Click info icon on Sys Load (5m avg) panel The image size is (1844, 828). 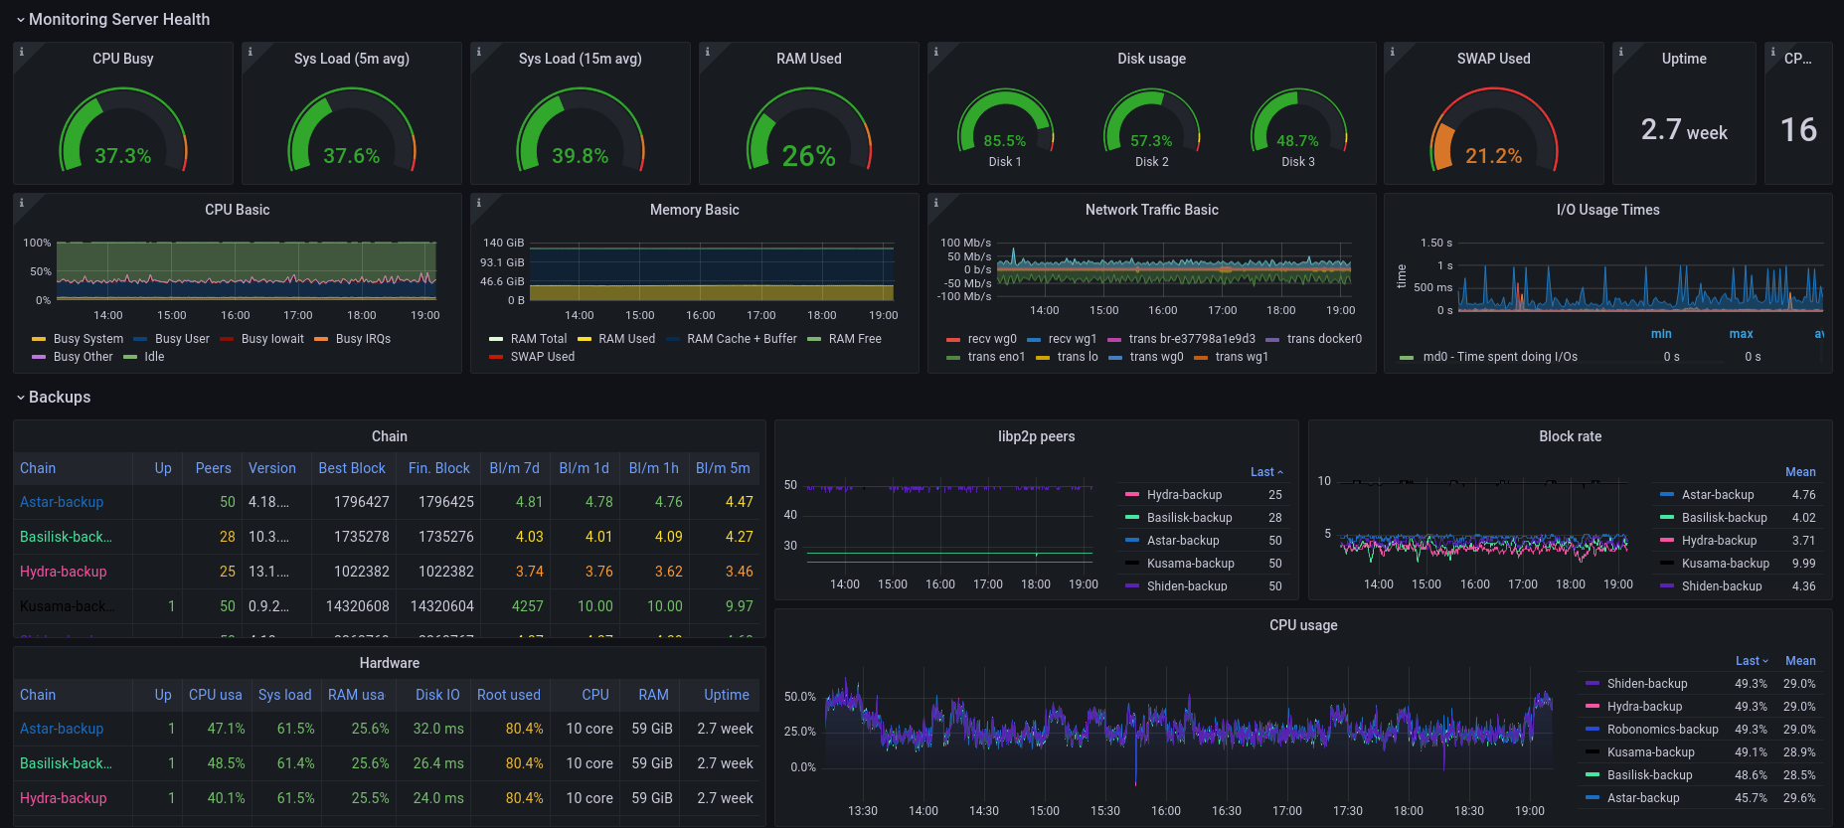coord(250,52)
